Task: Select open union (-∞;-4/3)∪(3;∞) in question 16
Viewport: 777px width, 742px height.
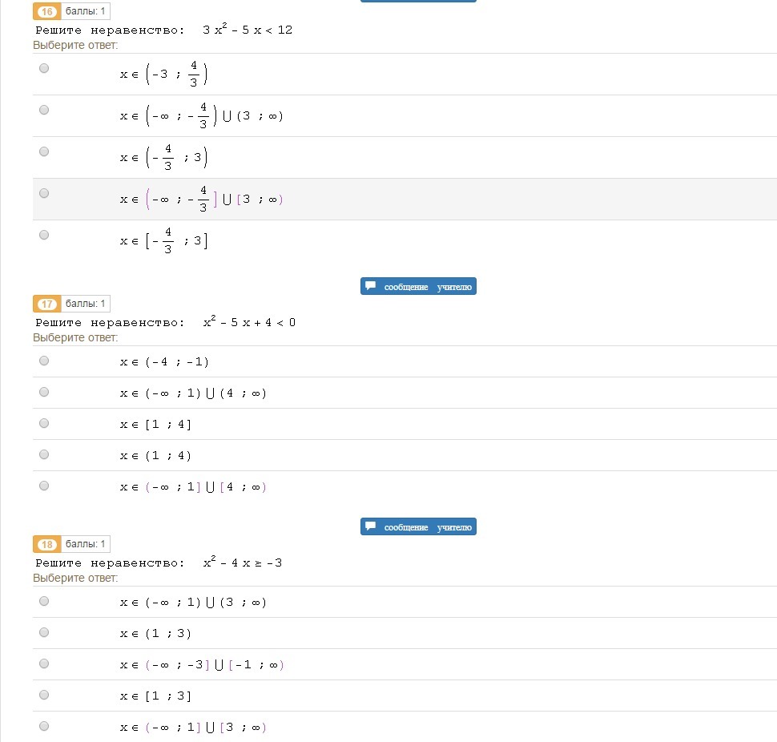Action: point(44,110)
